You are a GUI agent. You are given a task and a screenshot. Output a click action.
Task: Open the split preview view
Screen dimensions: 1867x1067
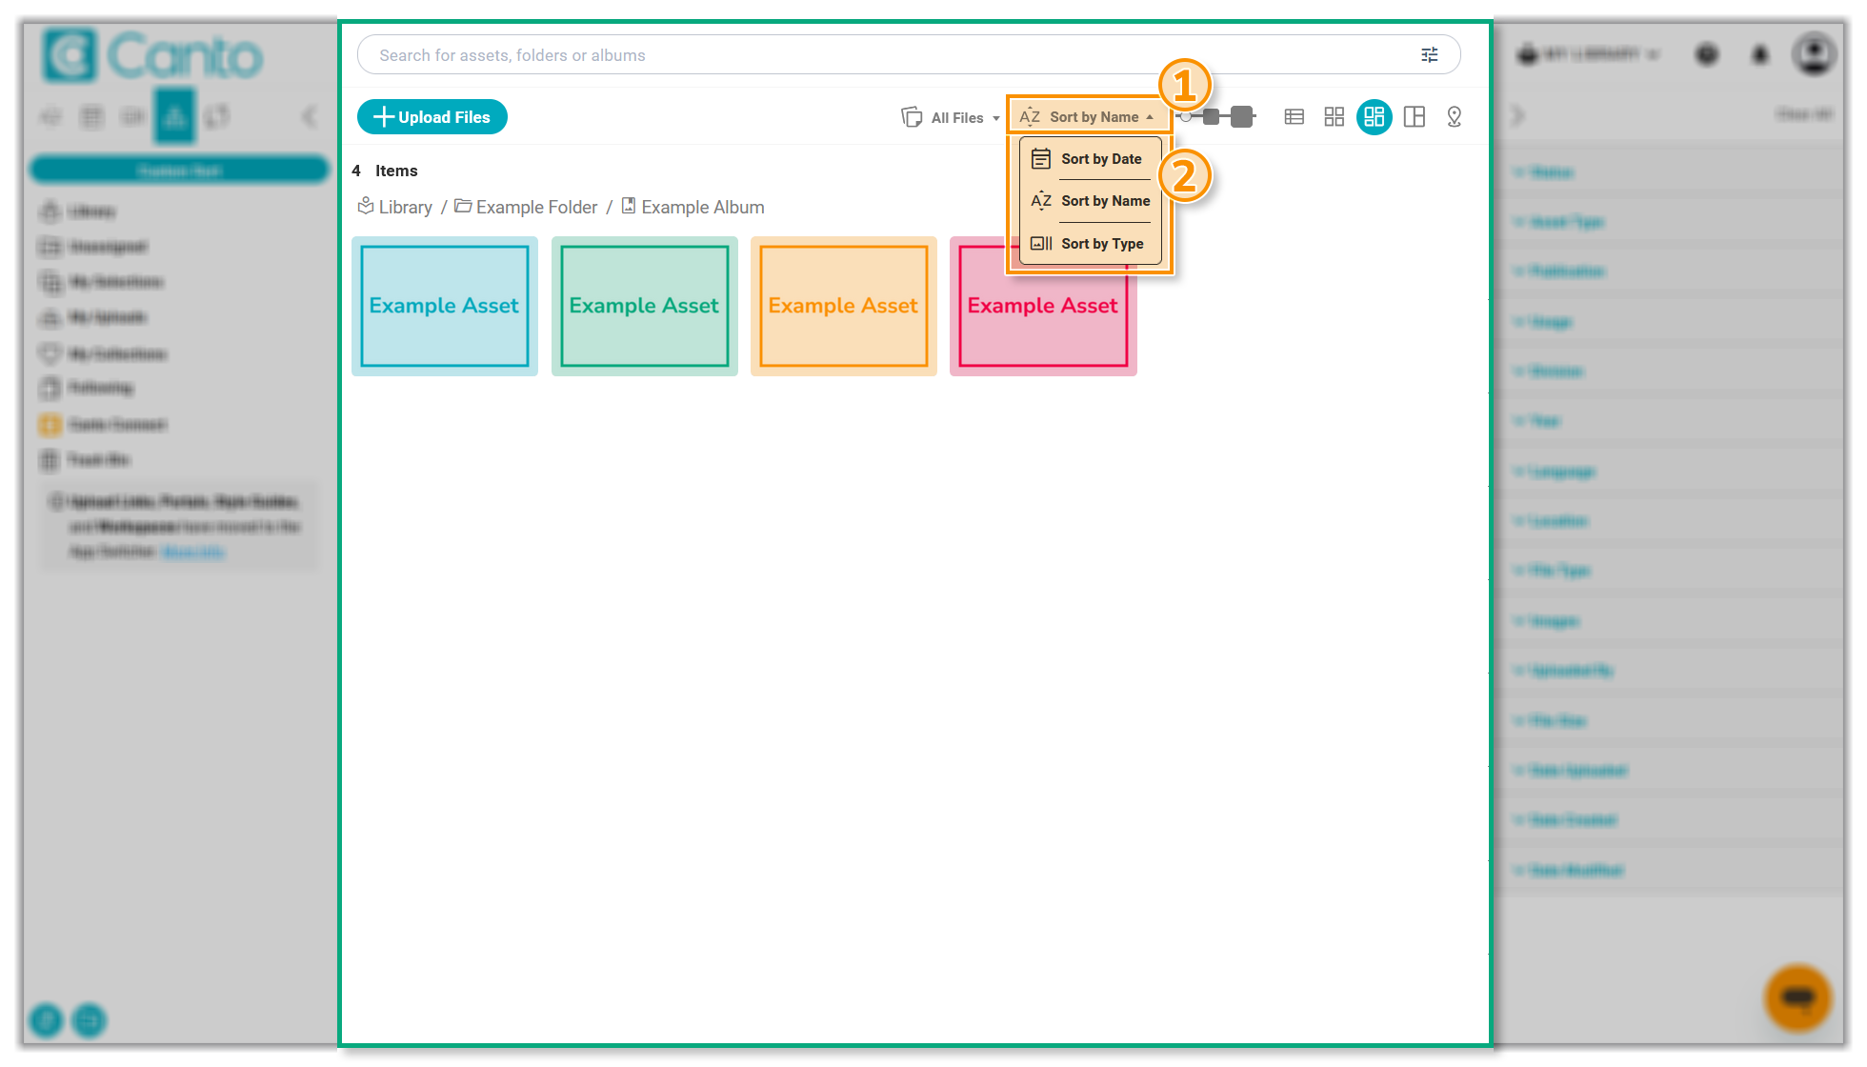(x=1414, y=116)
